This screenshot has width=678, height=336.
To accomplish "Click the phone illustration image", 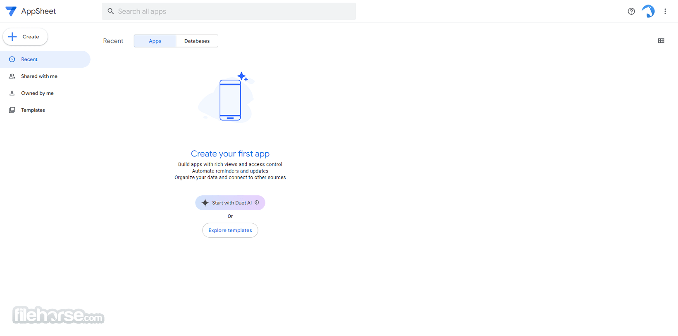I will tap(227, 97).
